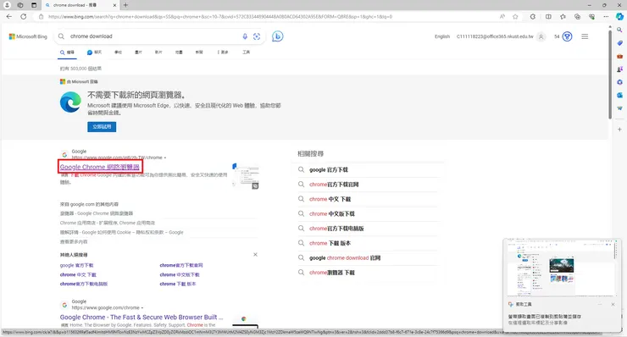Open the Tools tab

(x=246, y=52)
